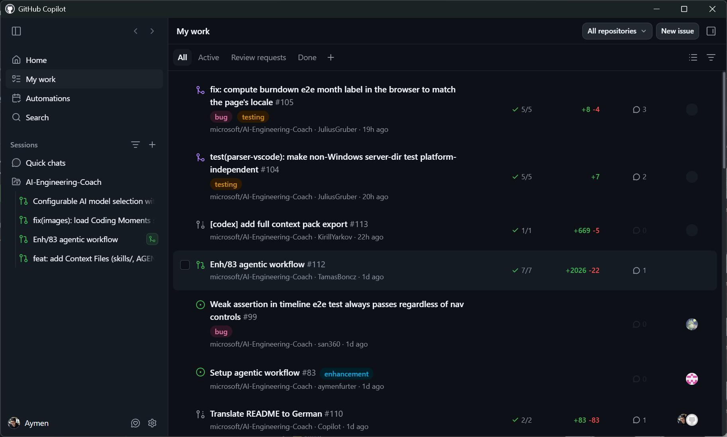Collapse the AI-Engineering-Coach folder
The width and height of the screenshot is (727, 437).
(x=84, y=182)
